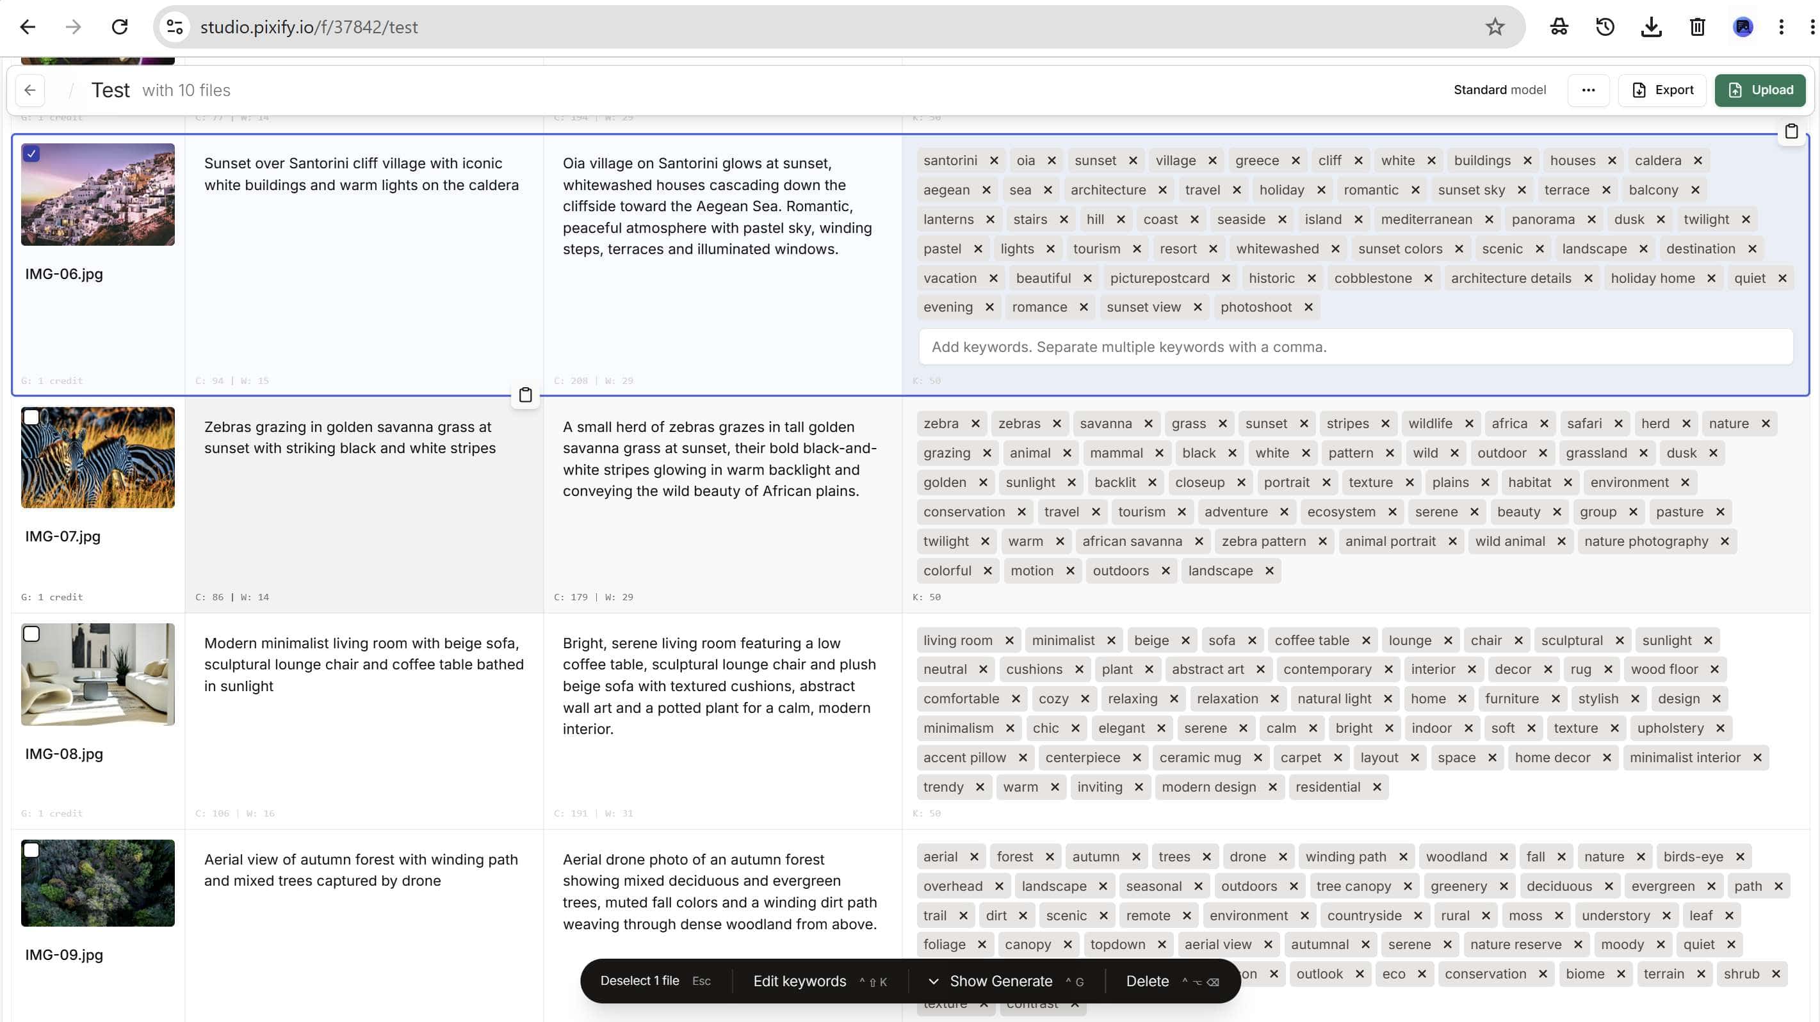Click the green Upload button

click(x=1760, y=90)
